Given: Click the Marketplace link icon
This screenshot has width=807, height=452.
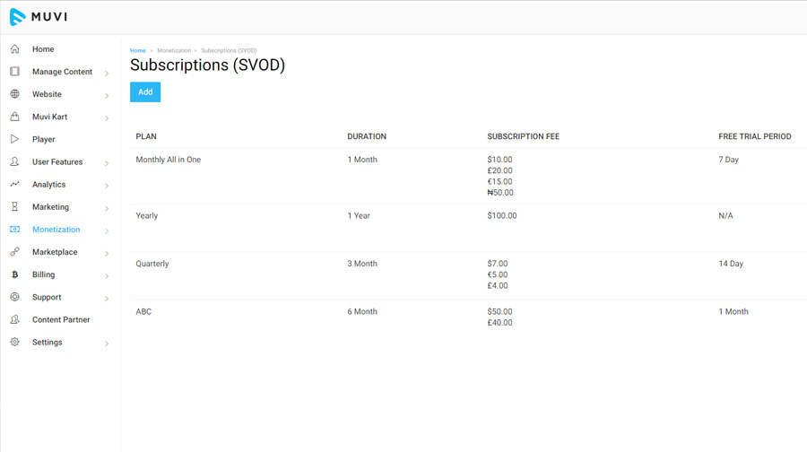Looking at the screenshot, I should [15, 252].
